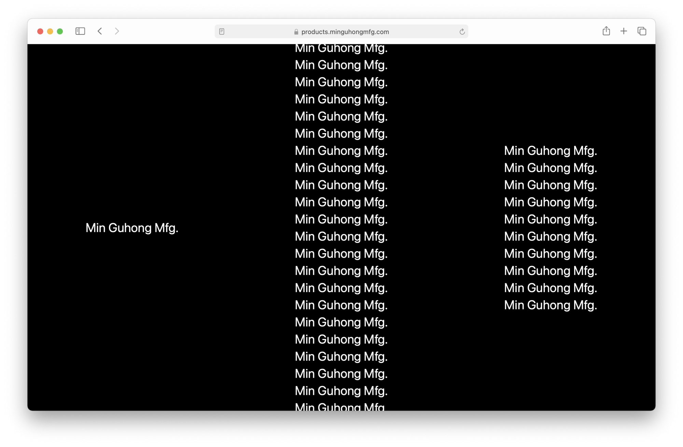The width and height of the screenshot is (683, 447).
Task: Click the forward navigation chevron
Action: point(117,31)
